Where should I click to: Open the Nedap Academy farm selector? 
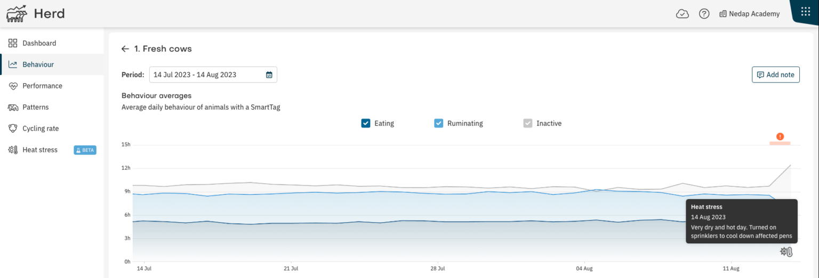(749, 14)
